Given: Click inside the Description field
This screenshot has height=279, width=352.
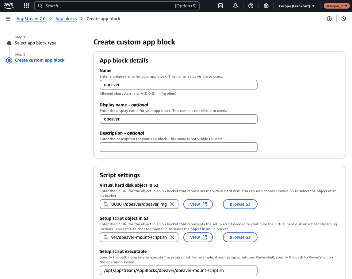Looking at the screenshot, I should (178, 147).
